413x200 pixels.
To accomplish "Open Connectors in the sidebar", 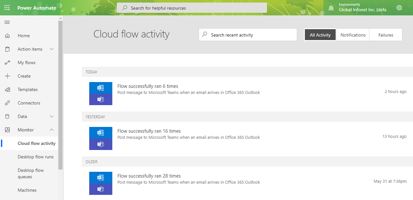I will tap(29, 103).
